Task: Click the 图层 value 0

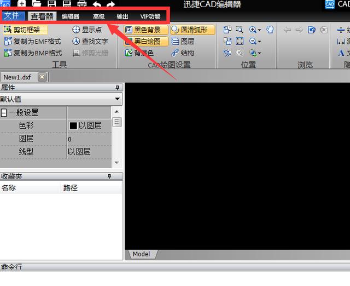Action: (69, 139)
